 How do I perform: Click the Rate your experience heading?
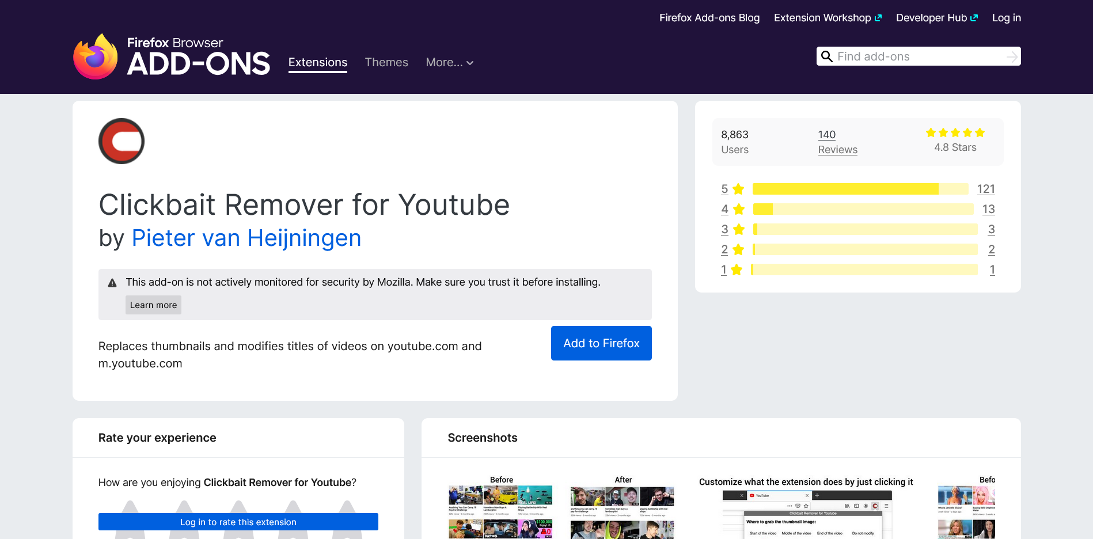(x=157, y=438)
